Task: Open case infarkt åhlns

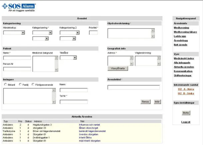Action: (85, 138)
